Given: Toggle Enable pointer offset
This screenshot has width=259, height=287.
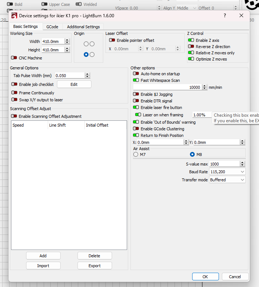Looking at the screenshot, I should [112, 40].
